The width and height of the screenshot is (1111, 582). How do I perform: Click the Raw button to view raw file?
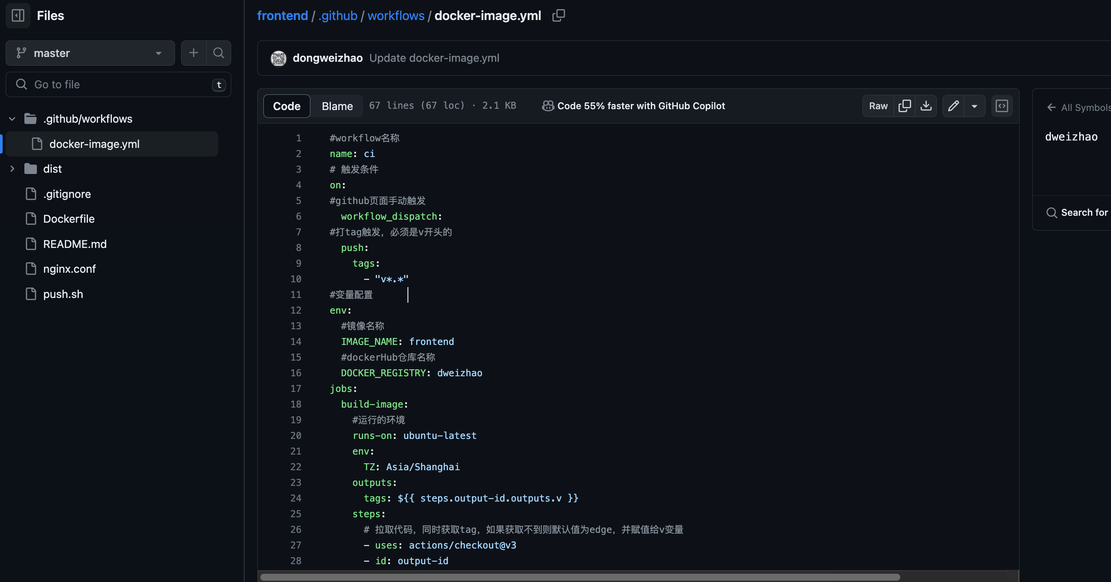point(879,106)
